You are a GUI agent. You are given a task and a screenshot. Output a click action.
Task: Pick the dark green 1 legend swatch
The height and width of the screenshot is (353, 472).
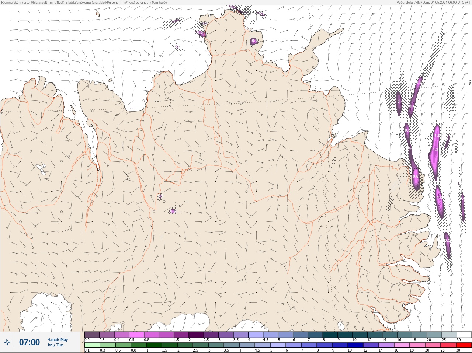tap(154, 345)
